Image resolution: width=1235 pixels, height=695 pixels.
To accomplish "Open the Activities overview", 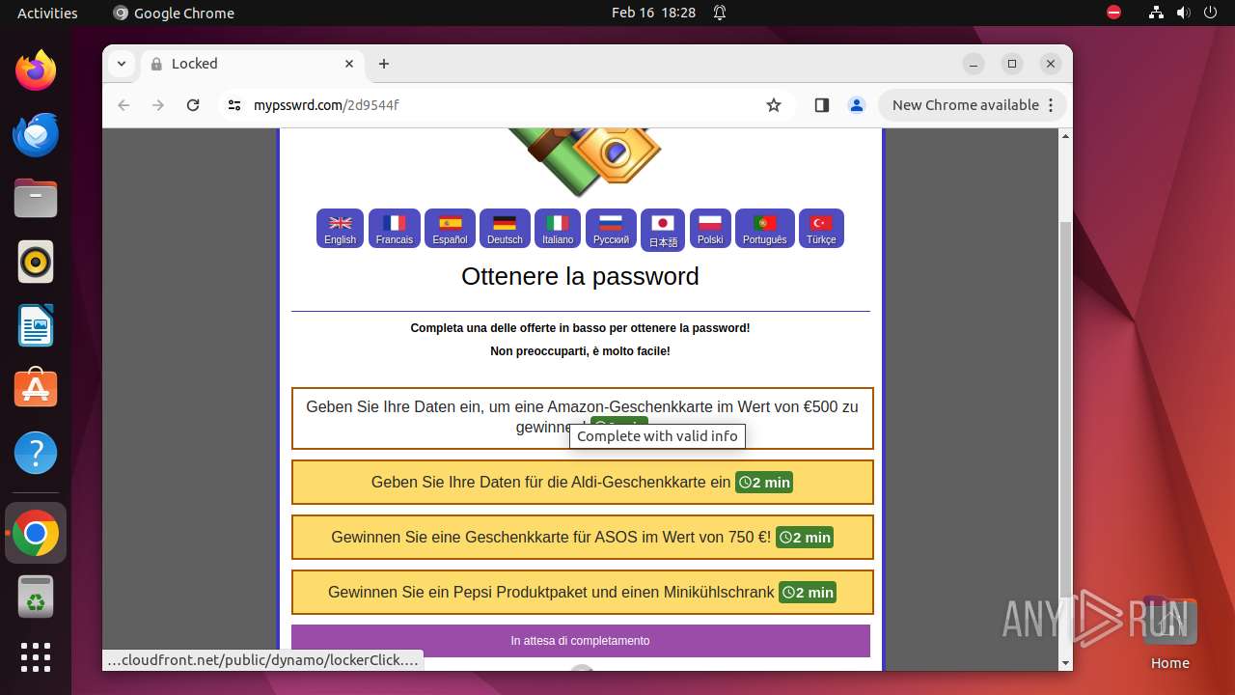I will pyautogui.click(x=47, y=13).
